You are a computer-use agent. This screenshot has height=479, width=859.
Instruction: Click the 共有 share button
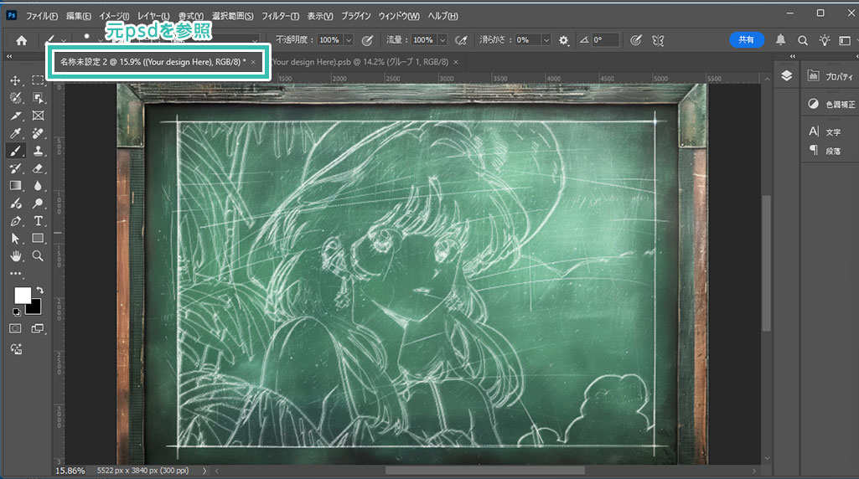746,39
